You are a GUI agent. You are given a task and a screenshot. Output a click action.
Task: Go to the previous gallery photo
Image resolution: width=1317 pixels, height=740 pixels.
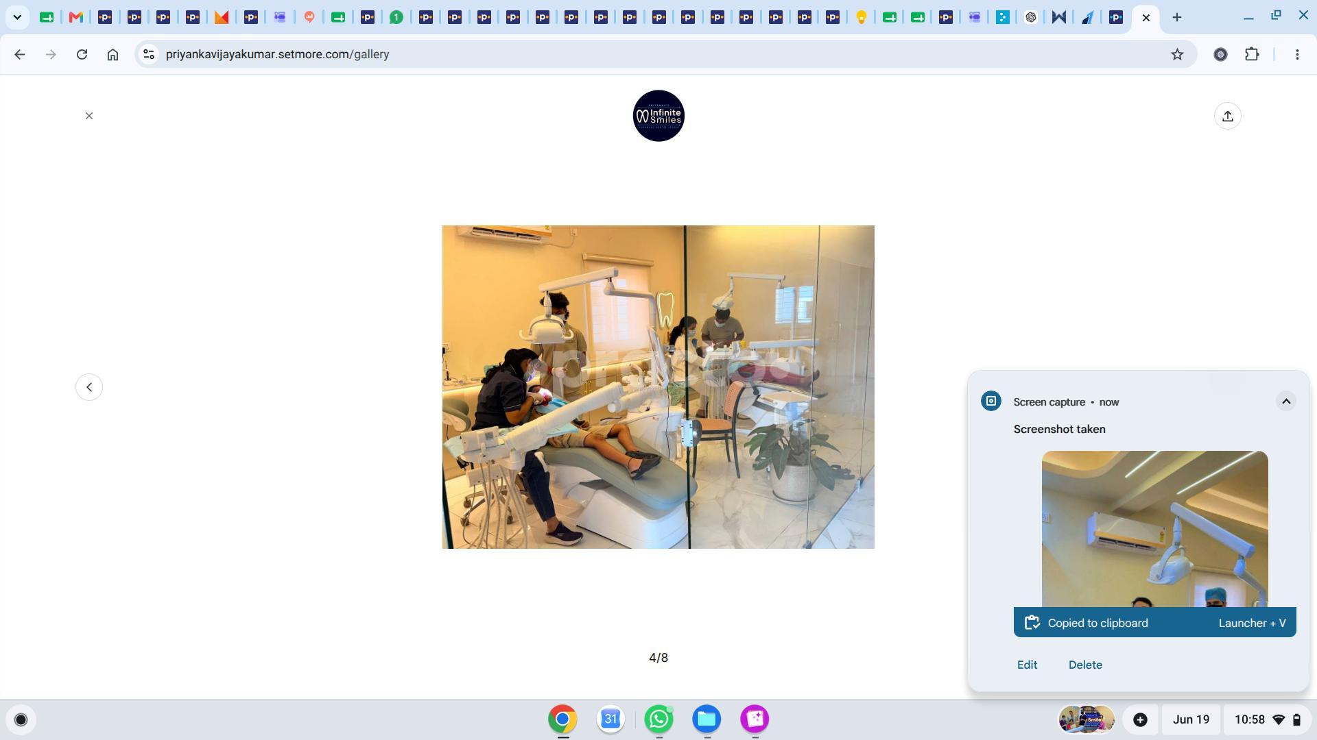click(x=89, y=387)
